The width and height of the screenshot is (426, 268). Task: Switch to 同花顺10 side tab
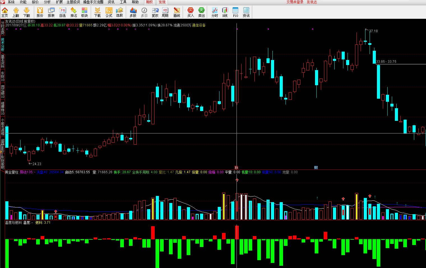[x=3, y=92]
